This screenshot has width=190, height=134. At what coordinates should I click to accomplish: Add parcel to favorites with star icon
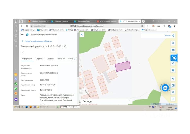23,52
